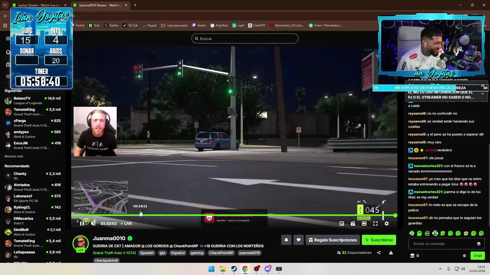Open the Tik Tok bookmark
This screenshot has width=490, height=275.
[x=130, y=26]
